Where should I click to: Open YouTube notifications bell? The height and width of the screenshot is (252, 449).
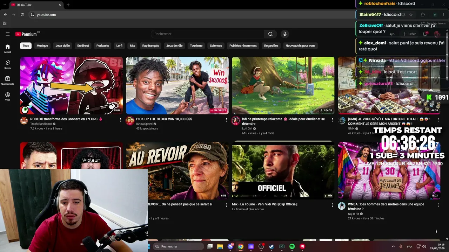(x=425, y=34)
